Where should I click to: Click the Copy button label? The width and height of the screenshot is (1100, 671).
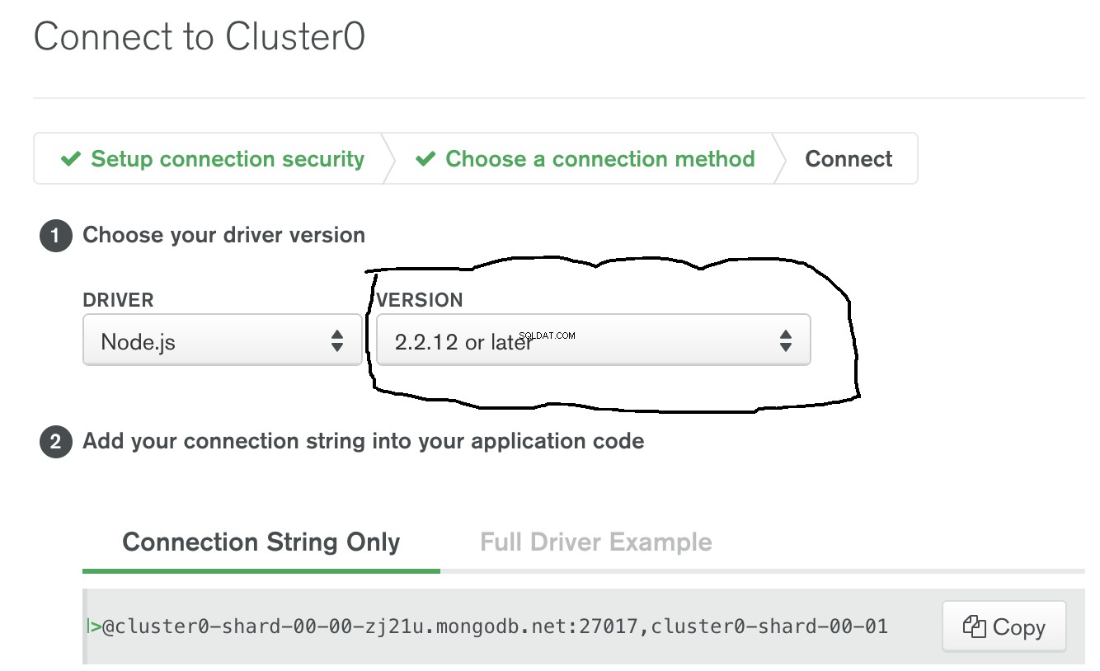pos(1019,627)
